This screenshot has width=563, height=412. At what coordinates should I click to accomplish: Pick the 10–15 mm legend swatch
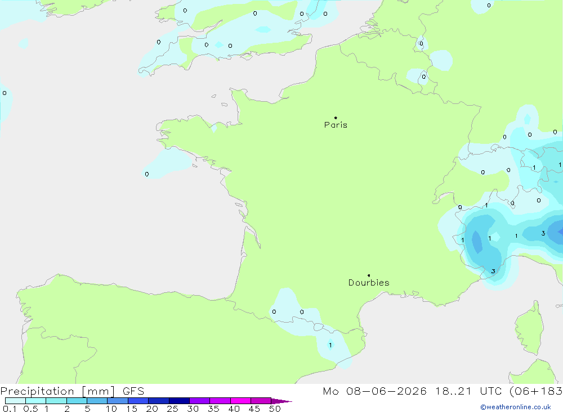[118, 401]
